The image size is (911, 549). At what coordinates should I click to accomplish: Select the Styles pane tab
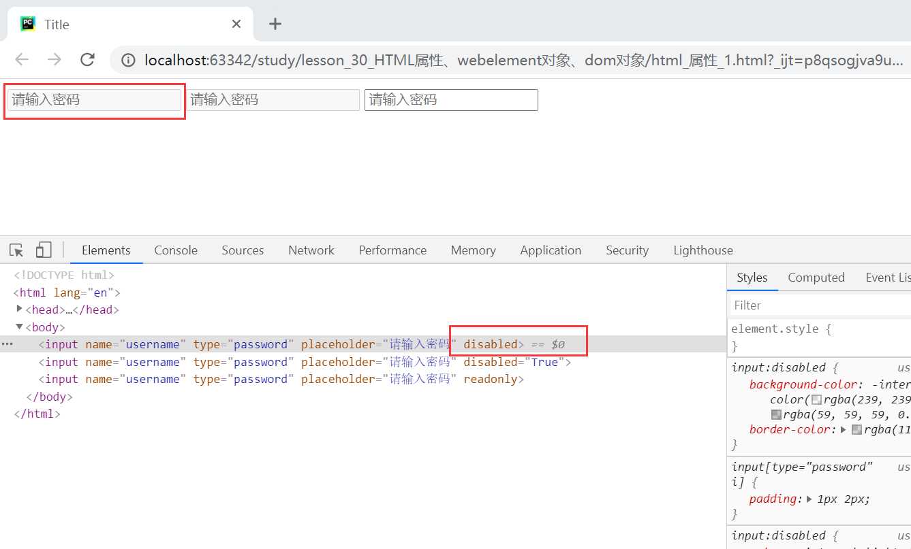click(752, 278)
